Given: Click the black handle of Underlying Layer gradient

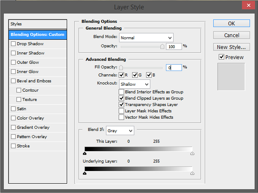Looking at the screenshot, I should pyautogui.click(x=85, y=173).
